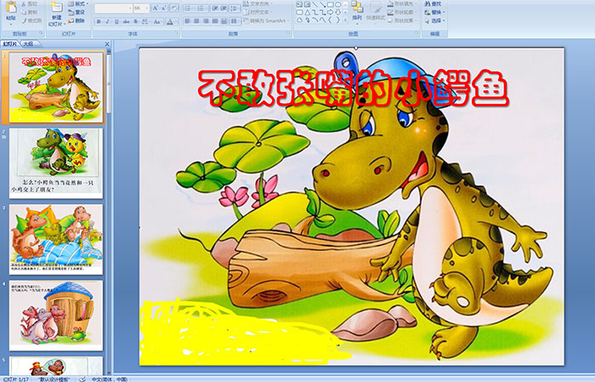Choose the Right Brace shape

click(337, 20)
